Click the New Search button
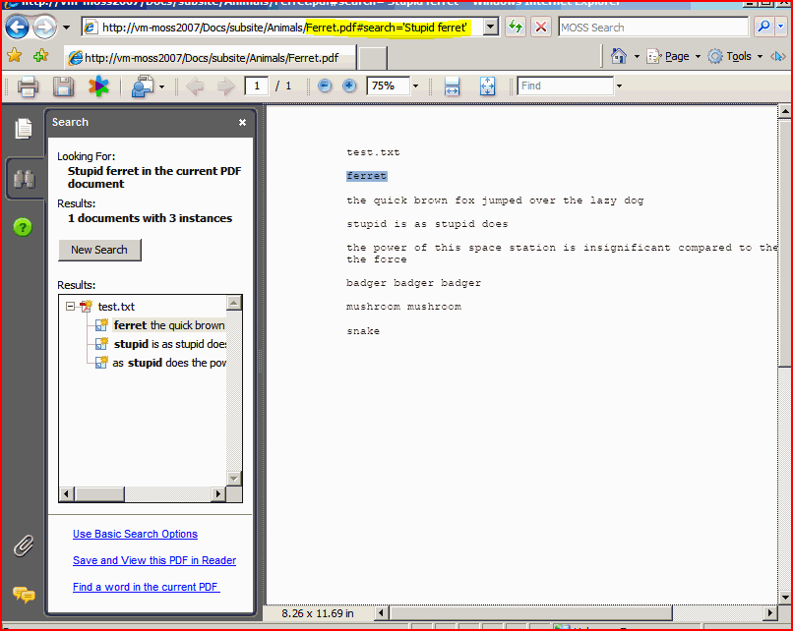793x631 pixels. tap(99, 250)
